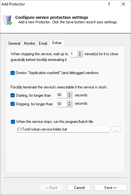Decrease the Starting timeout seconds
Screen dimensions: 131x195
(69, 96)
